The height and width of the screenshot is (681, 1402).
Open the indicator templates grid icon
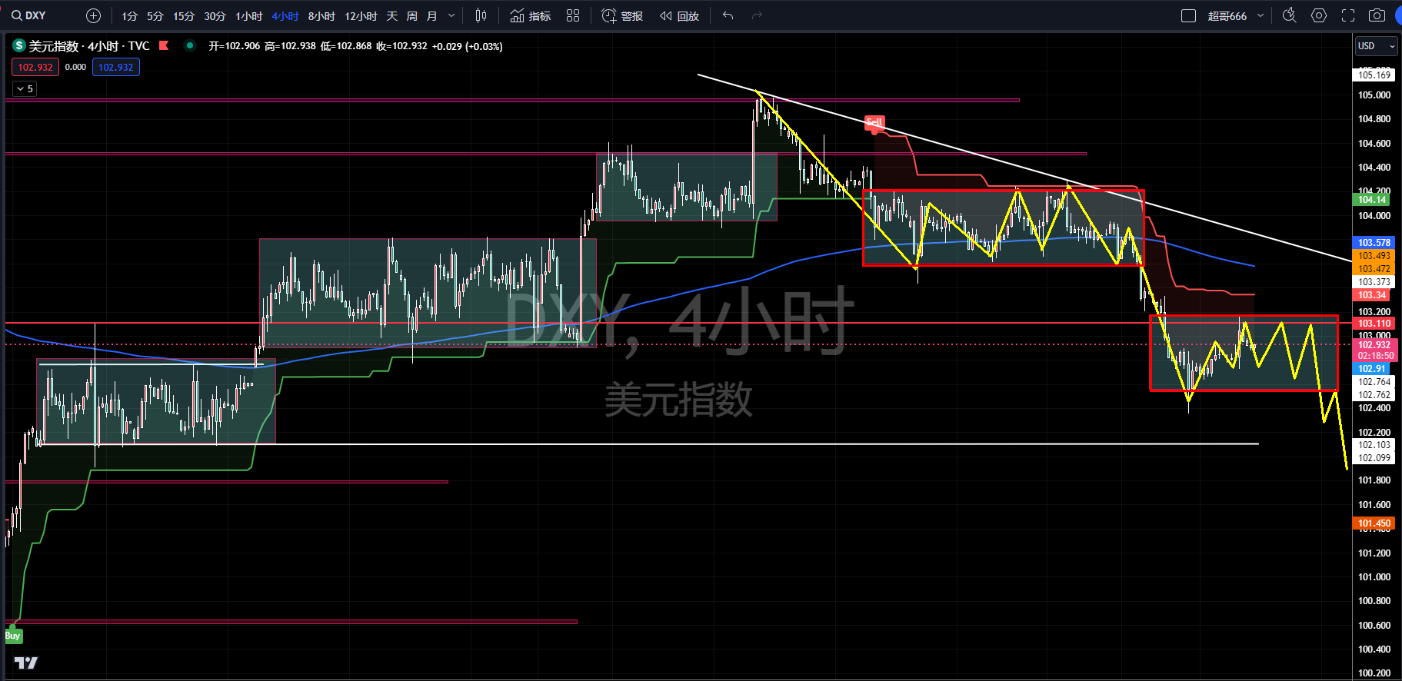point(573,15)
